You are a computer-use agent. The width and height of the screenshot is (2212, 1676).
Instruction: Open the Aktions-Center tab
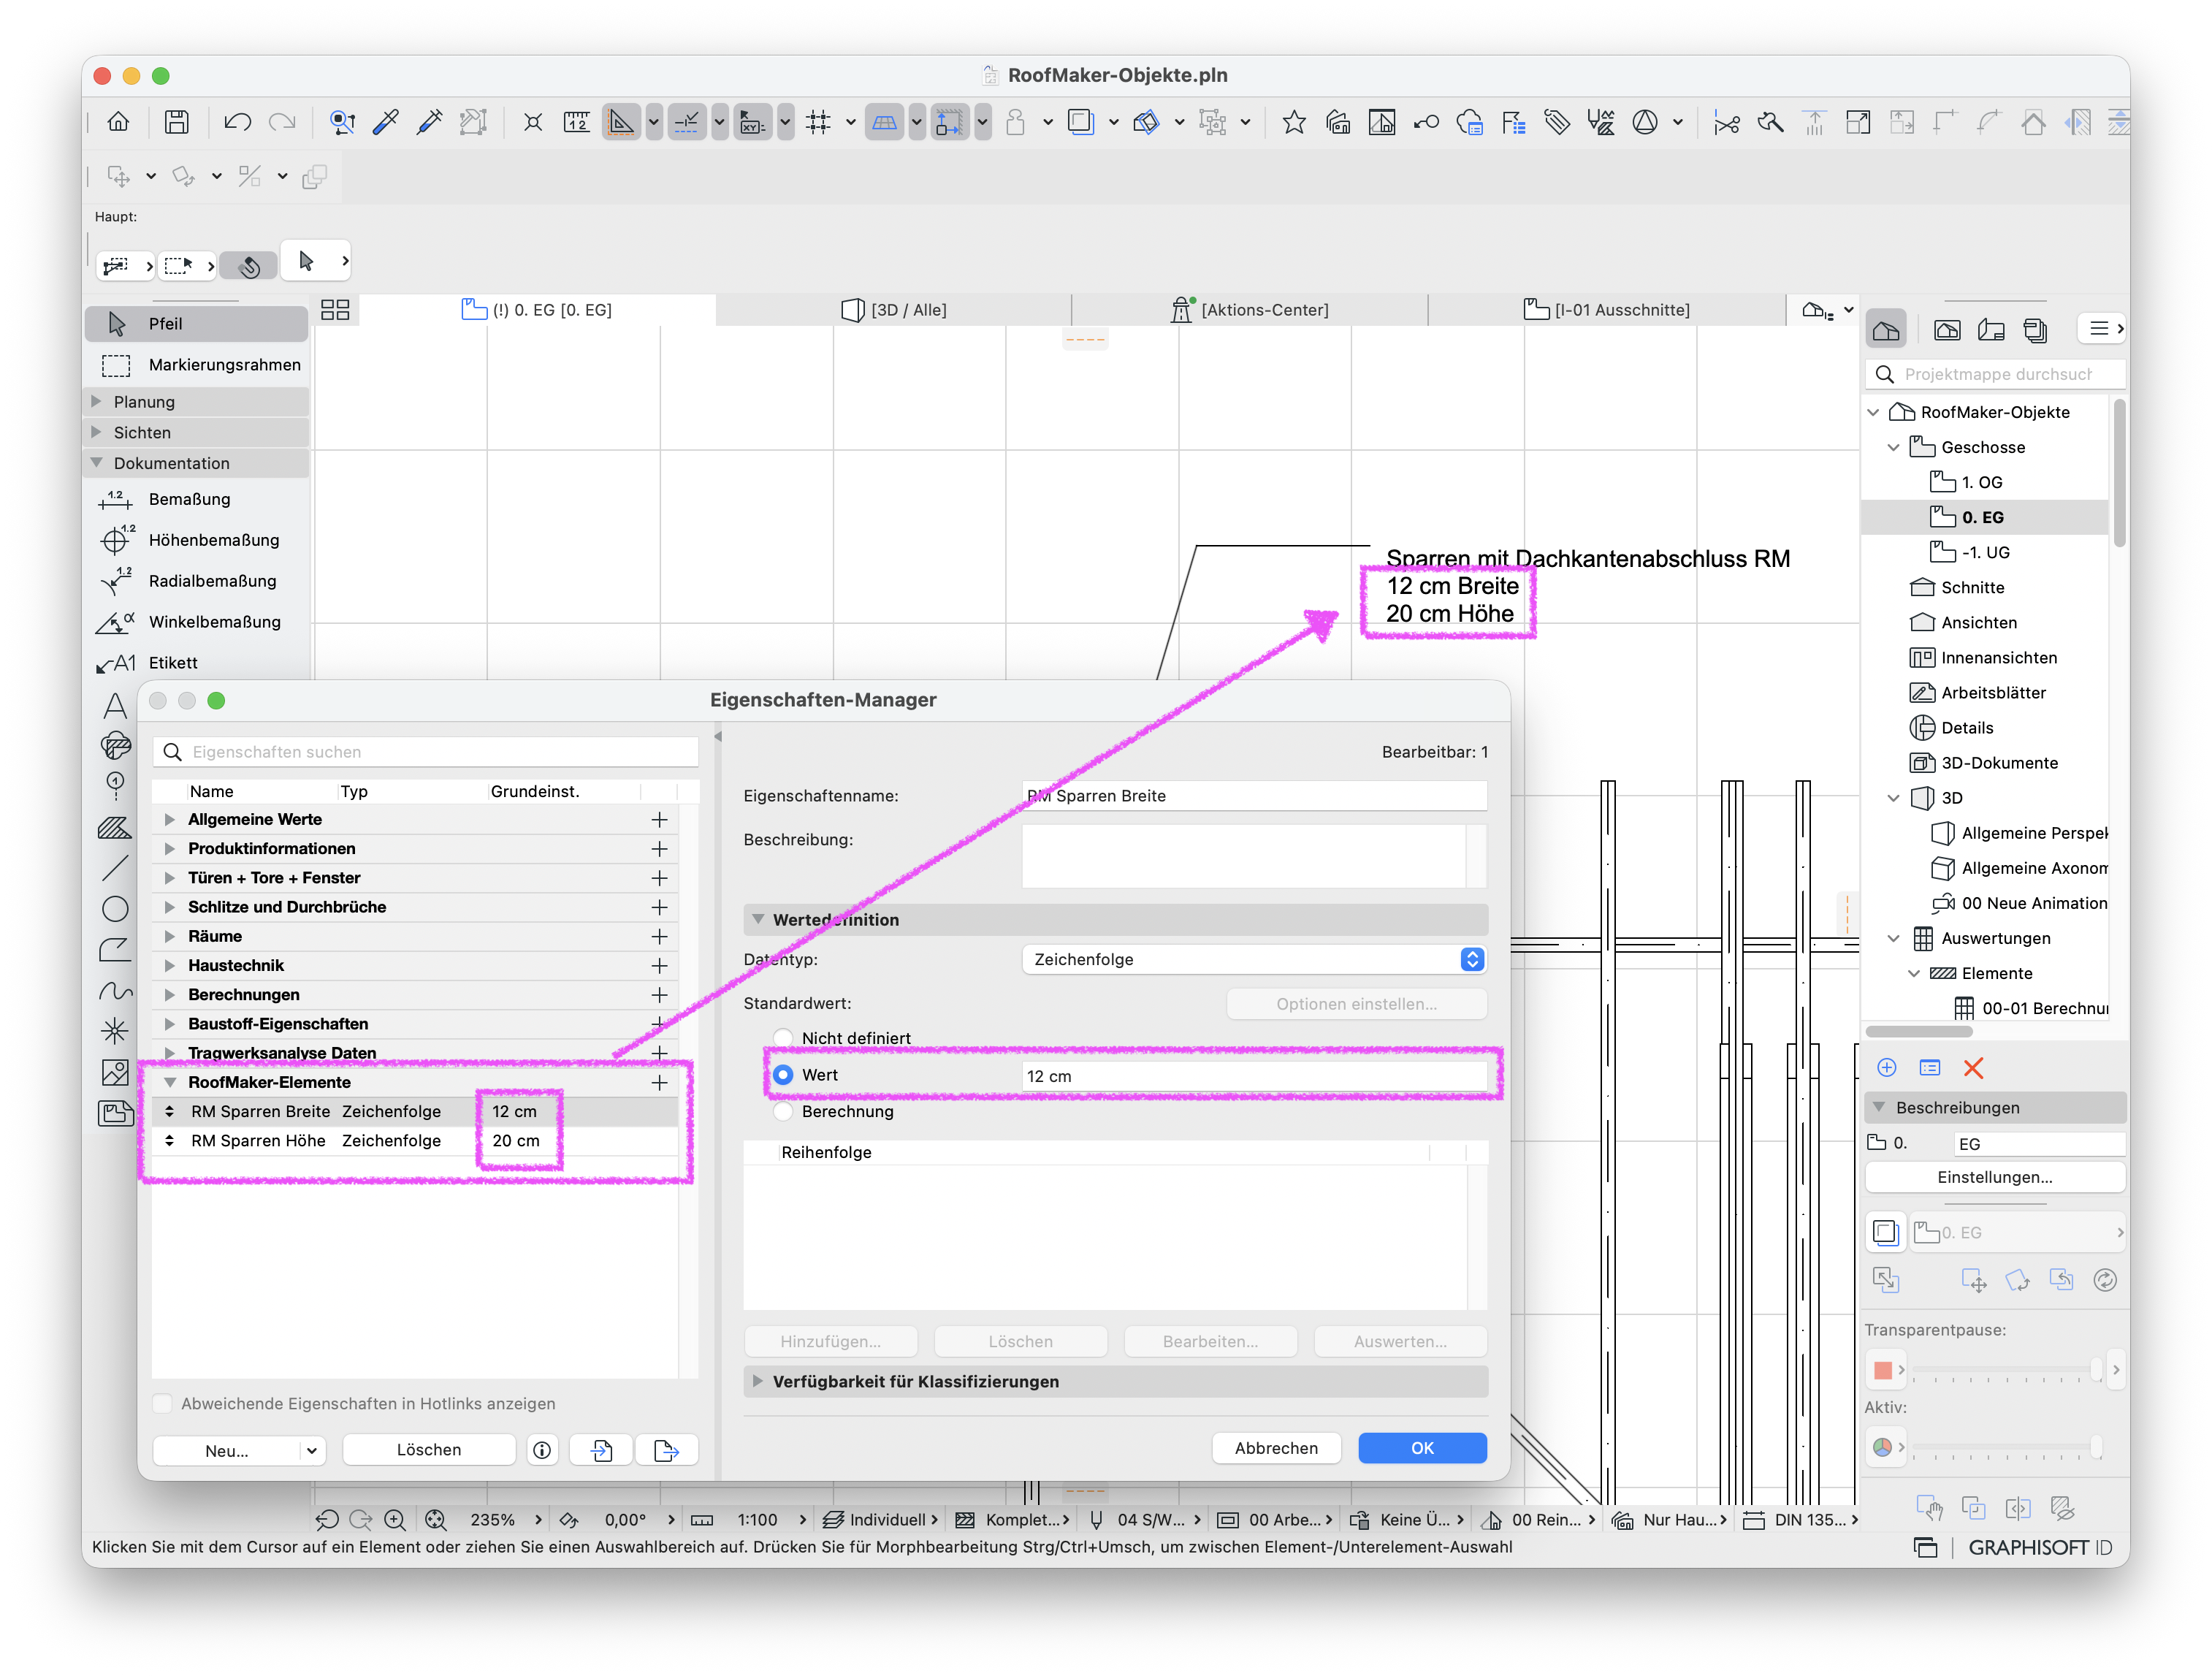[x=1250, y=310]
